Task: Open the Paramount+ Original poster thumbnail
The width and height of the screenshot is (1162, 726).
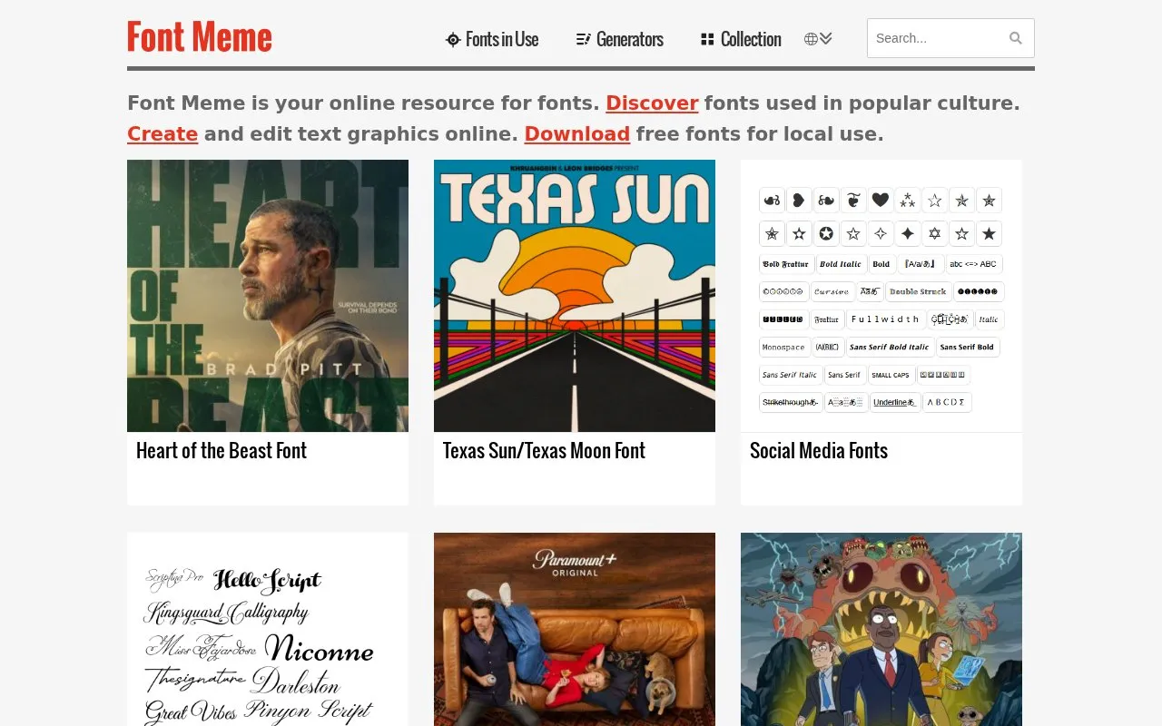Action: coord(575,629)
